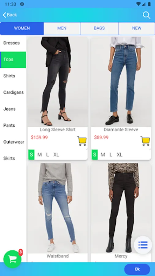Open the Waistband product image

pos(58,208)
